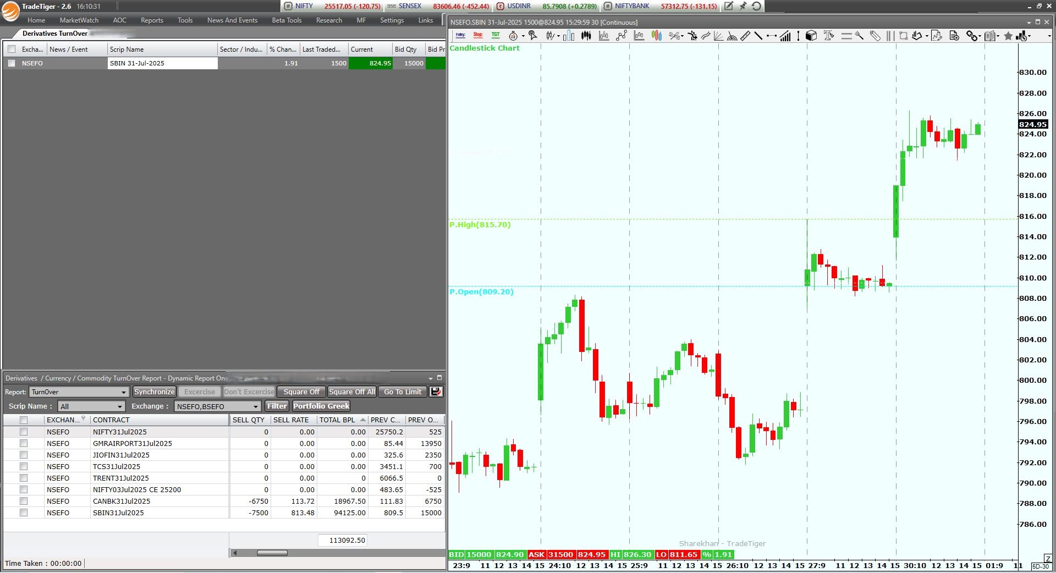1056x573 pixels.
Task: Check the CANBK31Jul2025 row checkbox
Action: click(23, 501)
